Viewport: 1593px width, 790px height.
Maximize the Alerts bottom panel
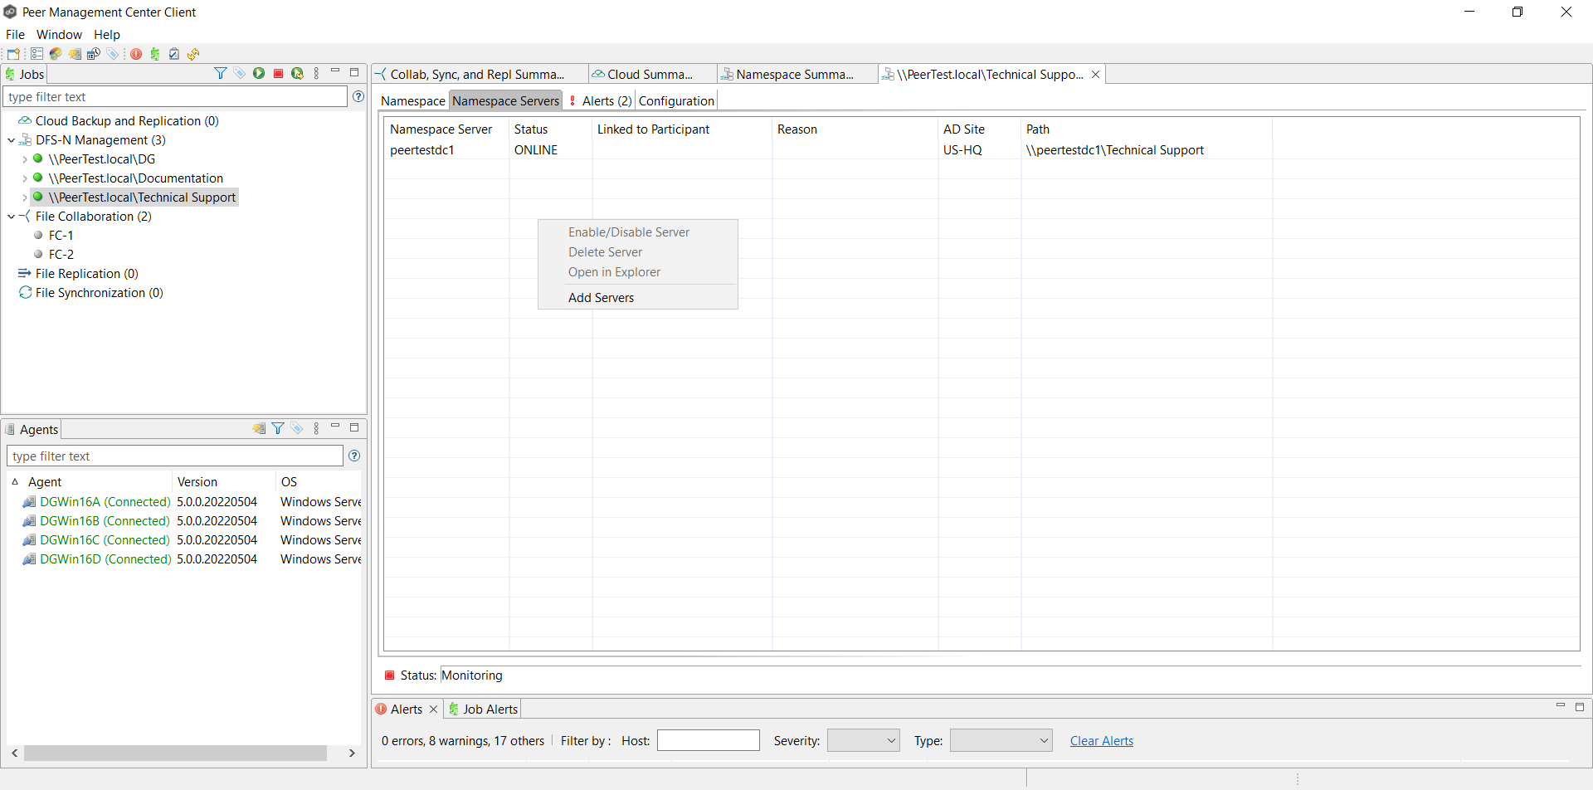click(1580, 707)
